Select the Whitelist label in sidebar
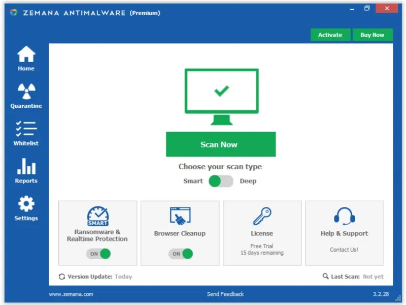Screen dimensions: 406x305 26,143
